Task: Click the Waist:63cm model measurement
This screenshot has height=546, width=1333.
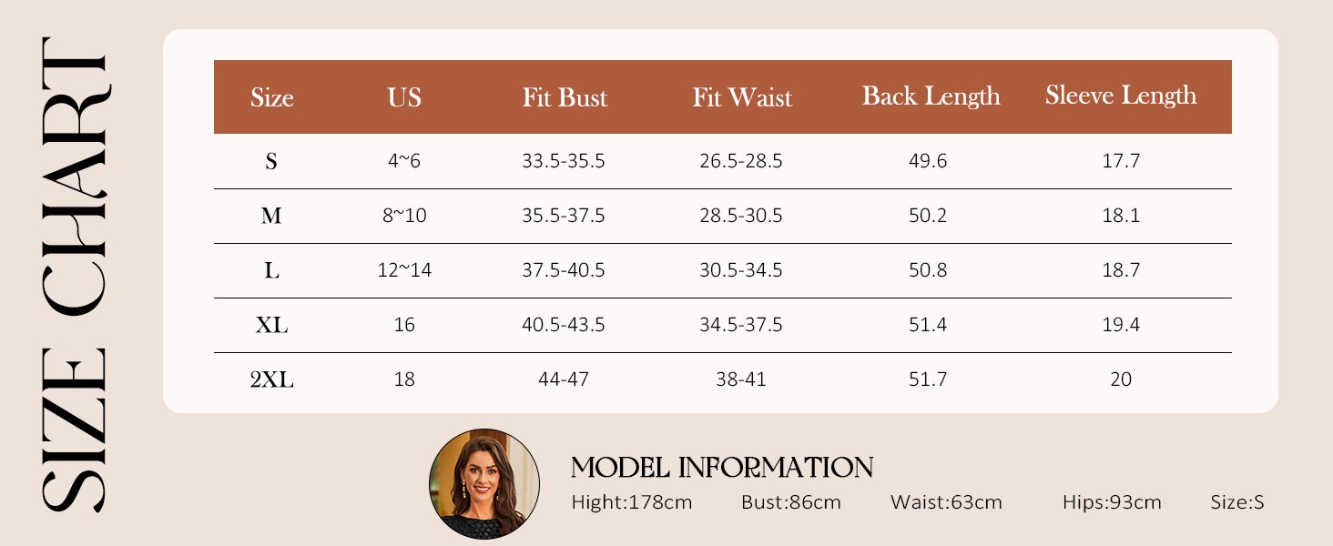Action: pyautogui.click(x=946, y=502)
